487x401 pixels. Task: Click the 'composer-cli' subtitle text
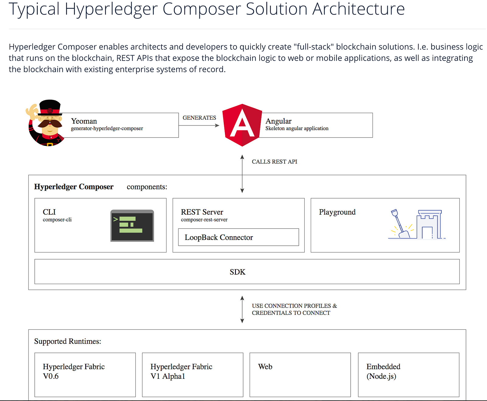(x=57, y=220)
